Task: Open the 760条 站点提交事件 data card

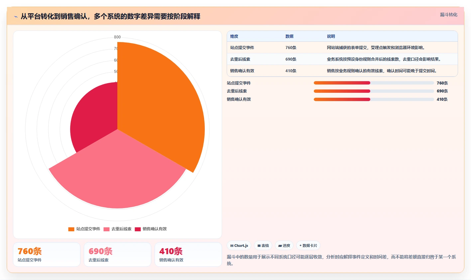Action: pyautogui.click(x=47, y=254)
